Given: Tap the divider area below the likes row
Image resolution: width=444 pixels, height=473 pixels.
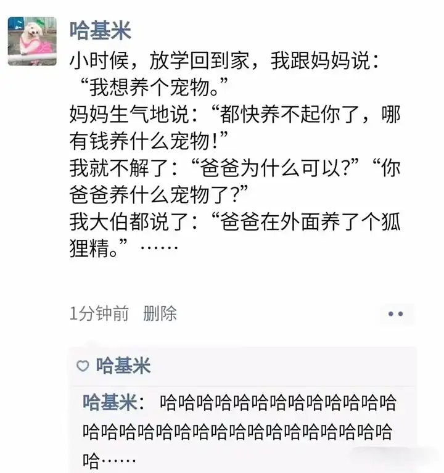Looking at the screenshot, I should pyautogui.click(x=244, y=385).
